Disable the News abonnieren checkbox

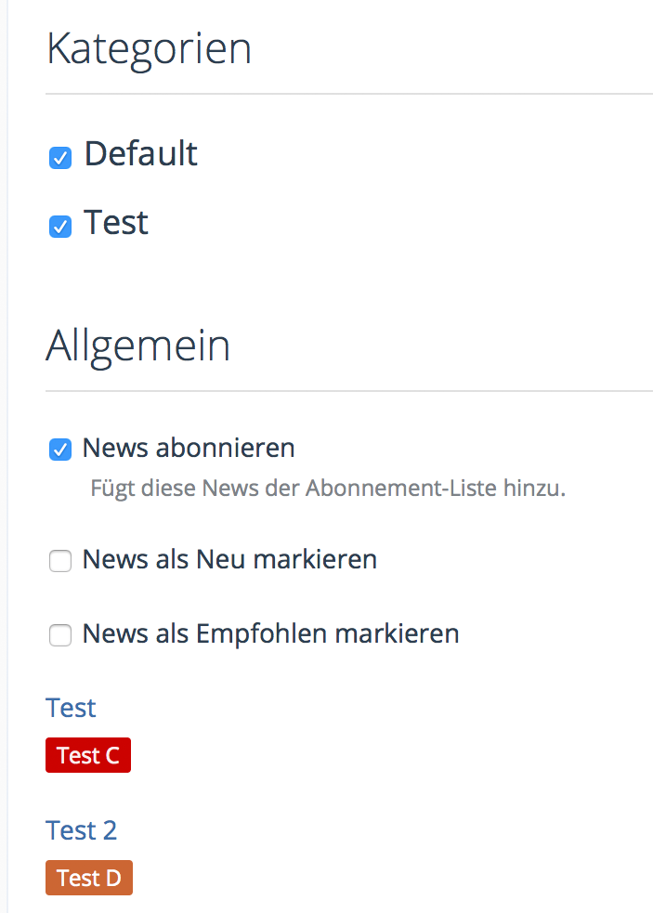tap(60, 450)
